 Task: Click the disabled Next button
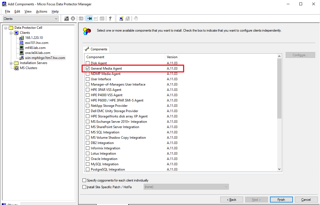click(256, 199)
